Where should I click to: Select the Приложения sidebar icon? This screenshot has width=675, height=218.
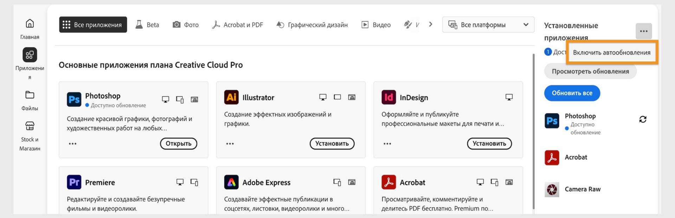pyautogui.click(x=30, y=55)
